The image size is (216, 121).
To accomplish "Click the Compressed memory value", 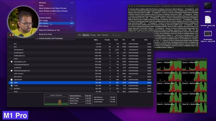I will pyautogui.click(x=112, y=102).
